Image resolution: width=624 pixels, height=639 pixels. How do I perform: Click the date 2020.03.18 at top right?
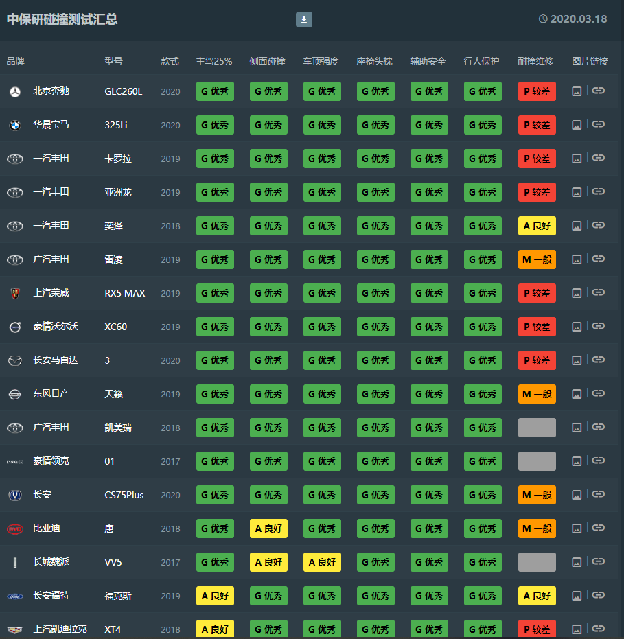[579, 19]
